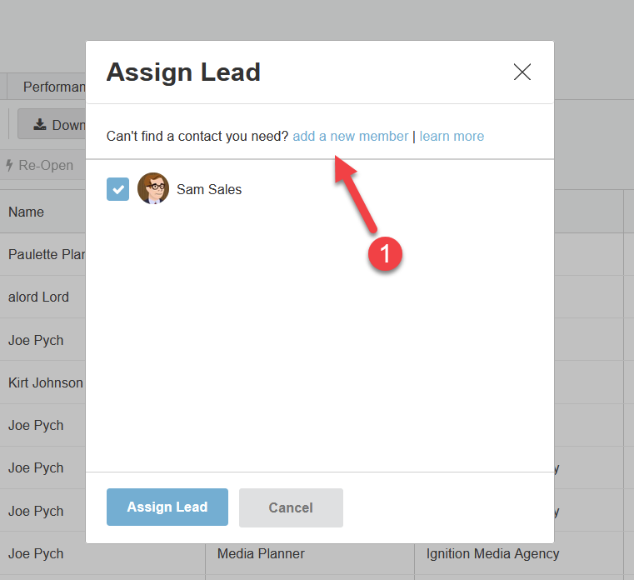Image resolution: width=634 pixels, height=580 pixels.
Task: Cancel the lead assignment
Action: [x=291, y=507]
